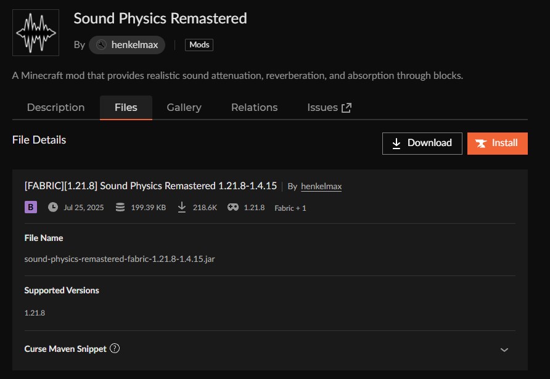Click the clock icon next to Jul 25, 2025
The height and width of the screenshot is (379, 550).
point(53,208)
